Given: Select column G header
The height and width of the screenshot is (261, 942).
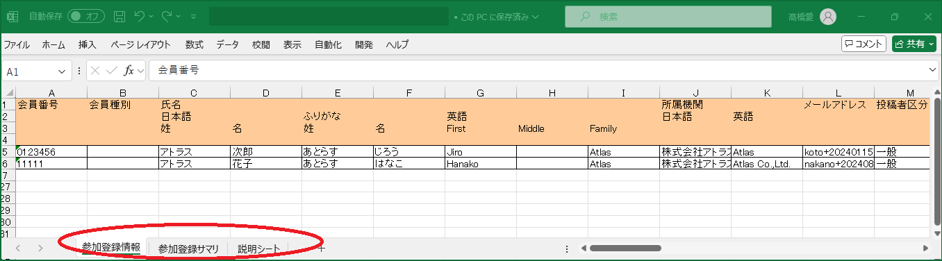Looking at the screenshot, I should tap(481, 93).
